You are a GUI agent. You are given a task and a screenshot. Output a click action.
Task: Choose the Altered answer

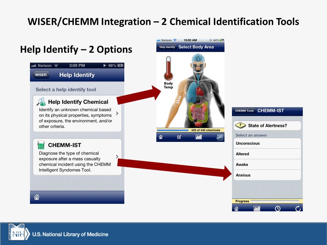[267, 154]
